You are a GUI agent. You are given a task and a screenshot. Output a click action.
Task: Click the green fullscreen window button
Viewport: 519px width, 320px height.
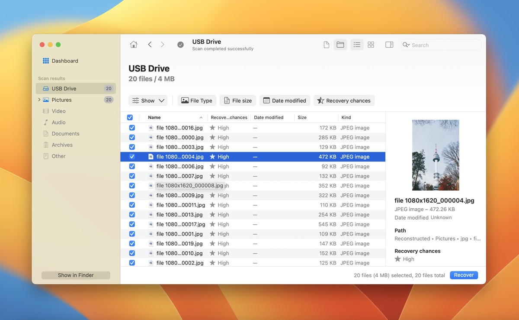58,45
